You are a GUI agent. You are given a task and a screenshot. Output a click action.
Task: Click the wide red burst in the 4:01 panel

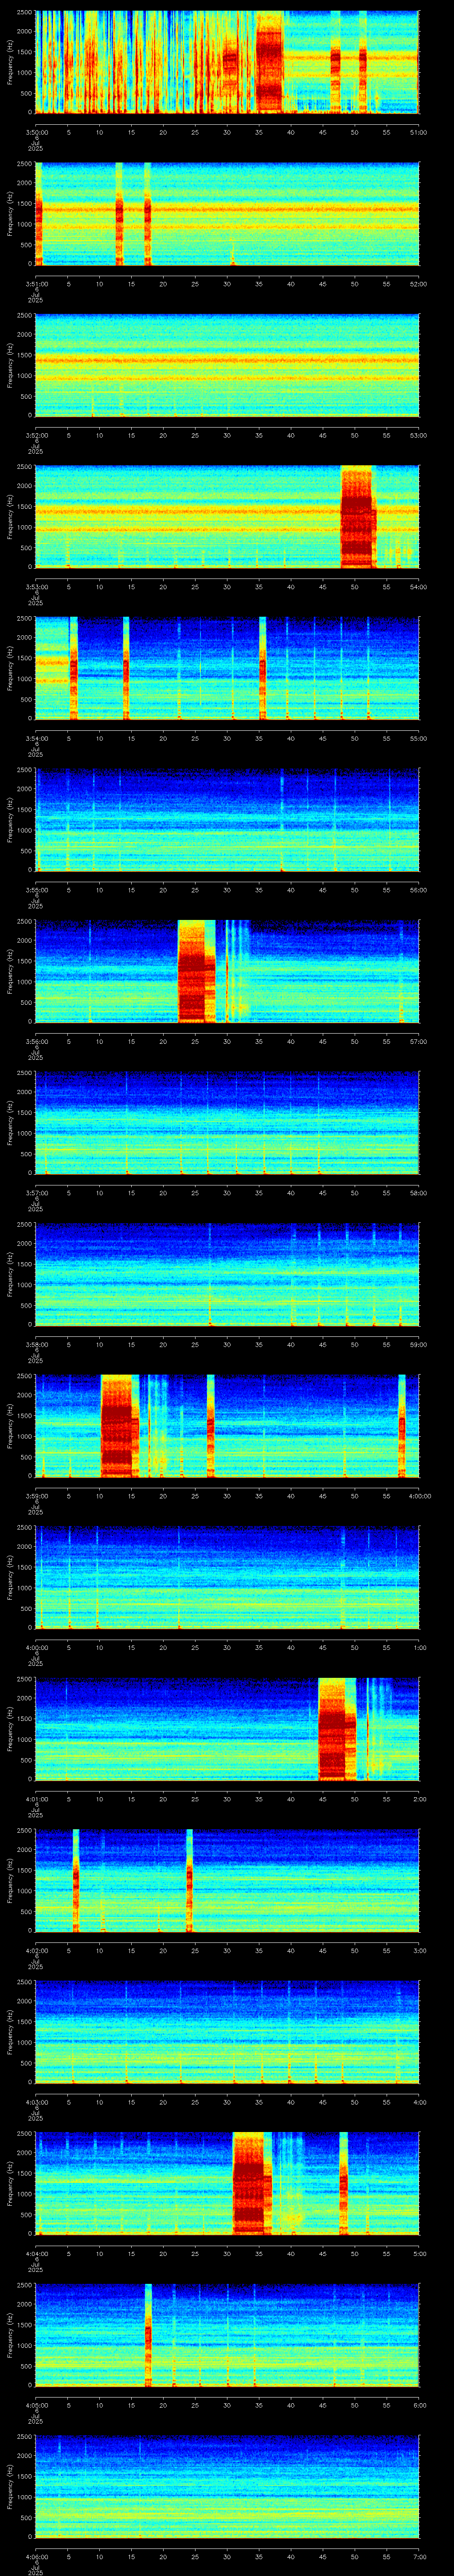(337, 1728)
